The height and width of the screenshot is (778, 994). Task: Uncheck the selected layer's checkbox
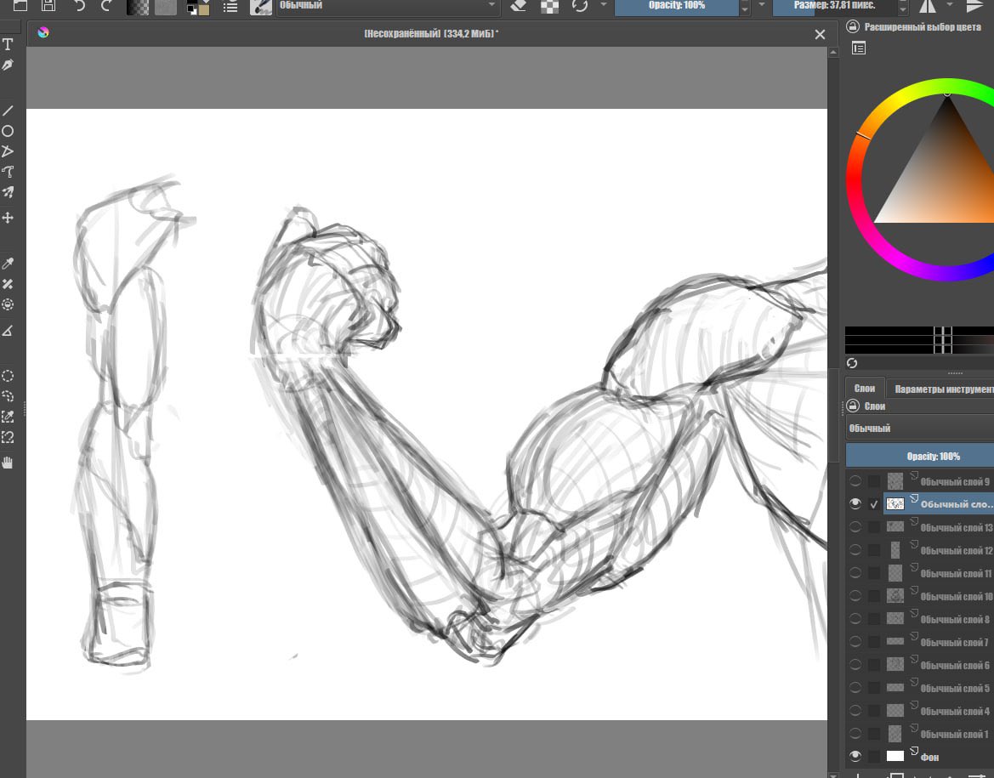[874, 504]
